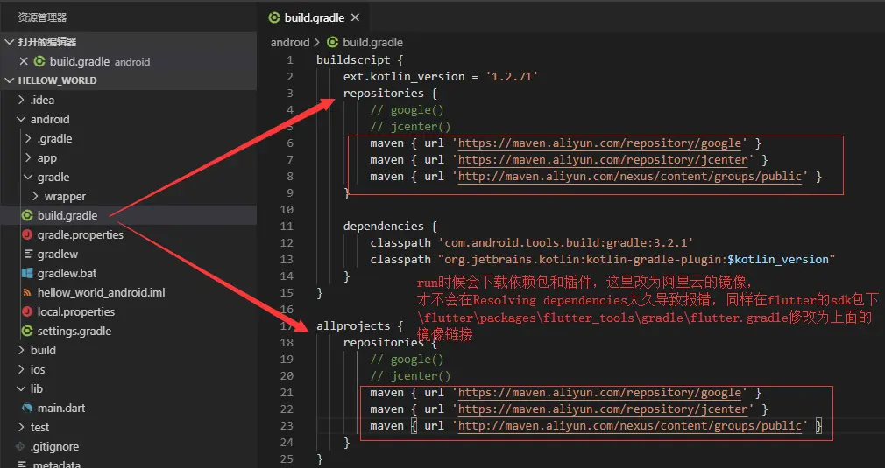
Task: Open aliyun google repository link on line 6
Action: (599, 143)
